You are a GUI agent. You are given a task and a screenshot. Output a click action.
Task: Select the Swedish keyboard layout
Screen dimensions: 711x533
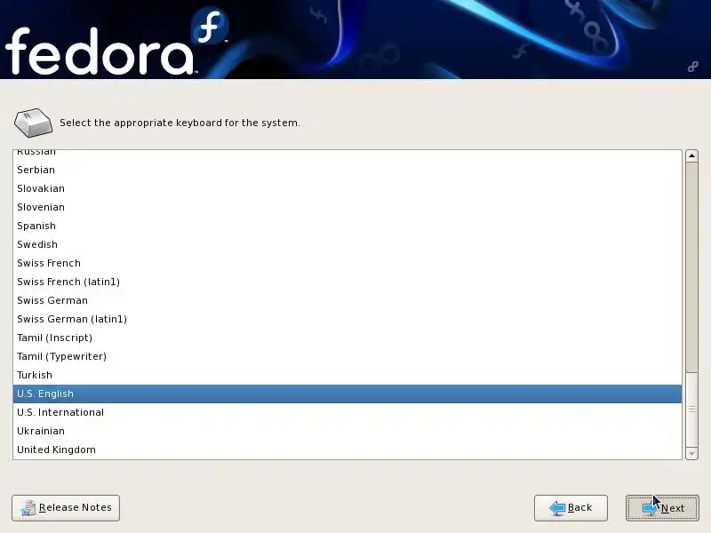[348, 244]
